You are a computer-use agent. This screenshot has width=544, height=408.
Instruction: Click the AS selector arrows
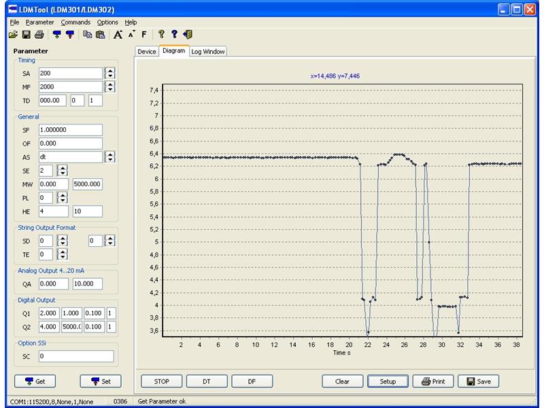(110, 157)
